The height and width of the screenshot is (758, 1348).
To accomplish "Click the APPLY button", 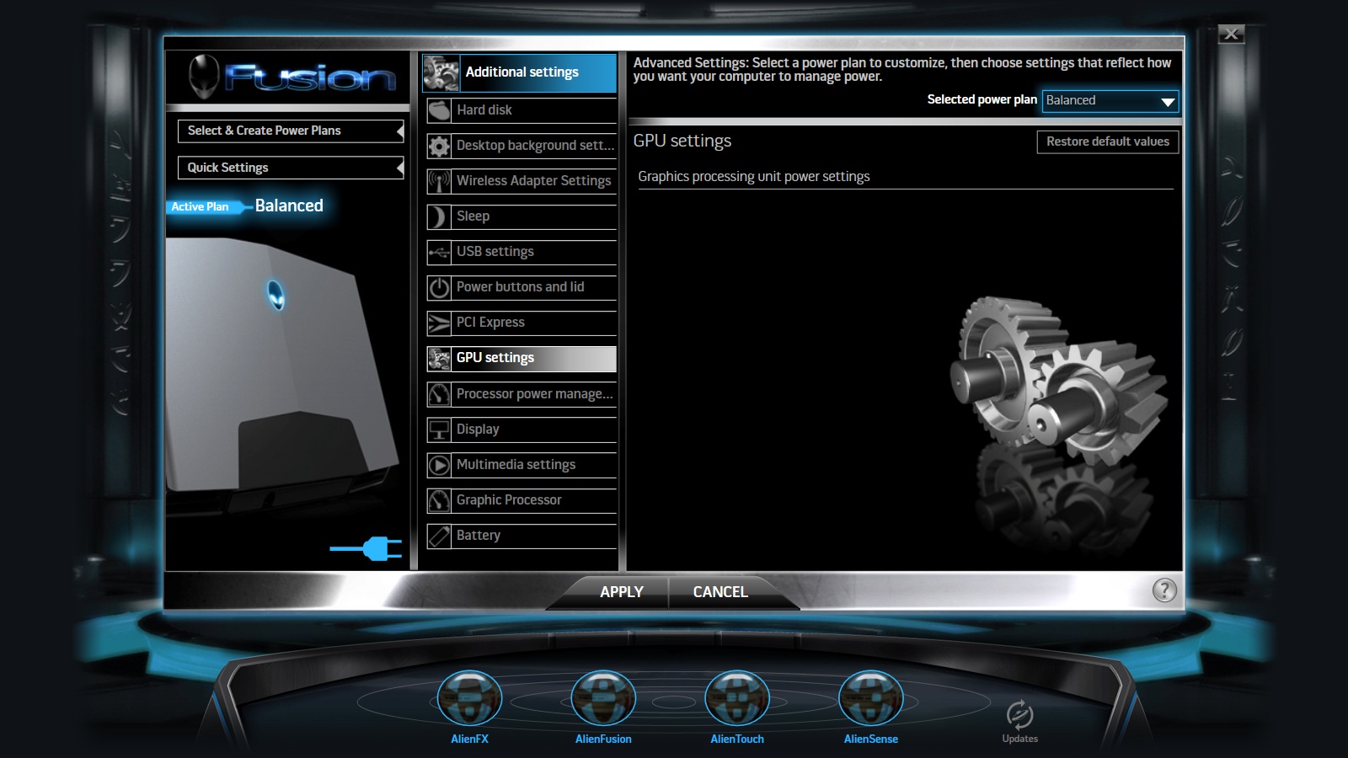I will coord(621,592).
